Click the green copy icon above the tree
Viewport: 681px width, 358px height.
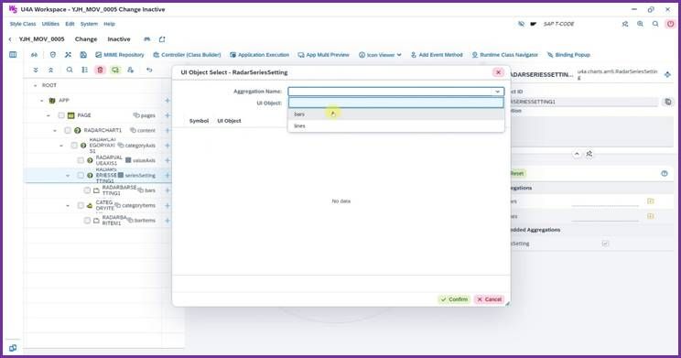[x=115, y=70]
